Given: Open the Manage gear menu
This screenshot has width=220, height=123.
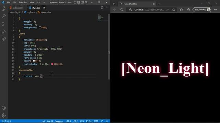Looking at the screenshot, I should pos(4,115).
